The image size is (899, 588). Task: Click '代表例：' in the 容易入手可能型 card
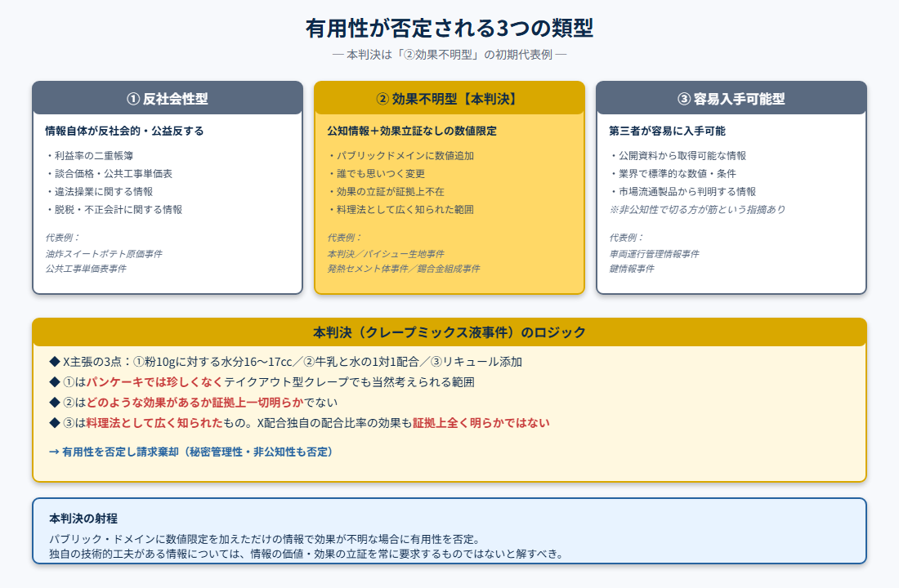point(627,238)
